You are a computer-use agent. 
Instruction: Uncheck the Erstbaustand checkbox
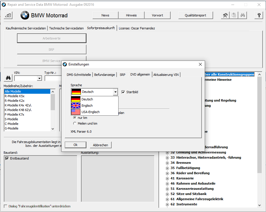(x=7, y=158)
